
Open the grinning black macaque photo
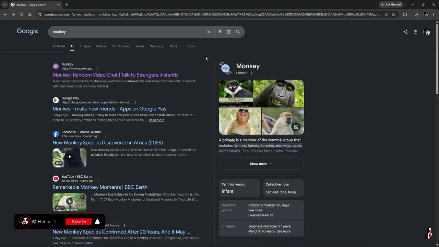click(x=278, y=93)
